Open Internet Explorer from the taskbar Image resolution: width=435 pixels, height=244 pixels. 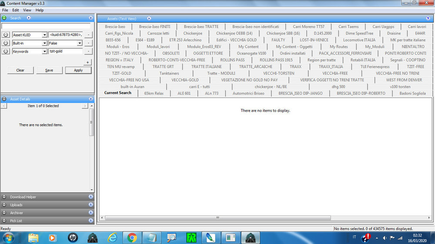[x=112, y=238]
